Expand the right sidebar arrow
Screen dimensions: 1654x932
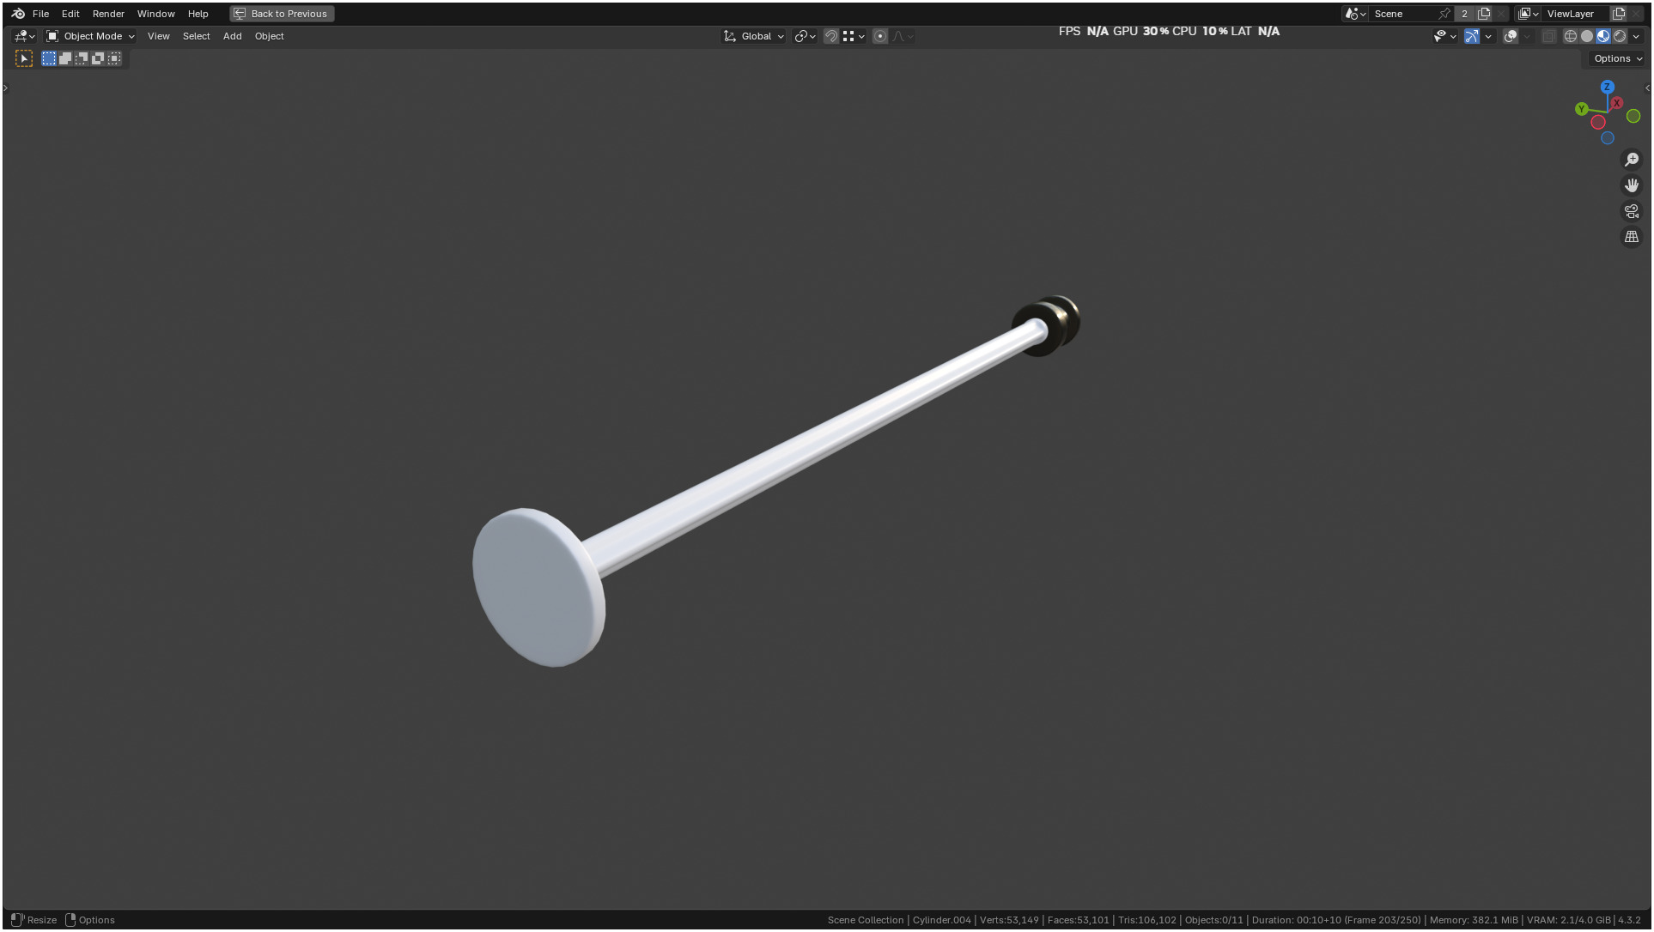point(1647,88)
